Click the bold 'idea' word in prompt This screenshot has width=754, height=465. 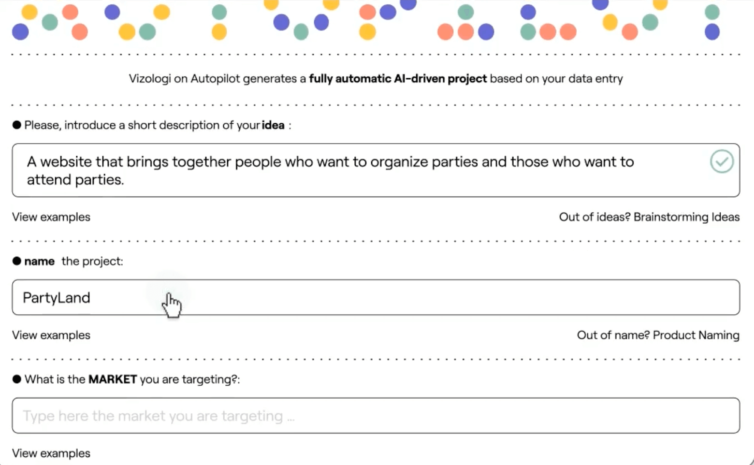pyautogui.click(x=273, y=125)
